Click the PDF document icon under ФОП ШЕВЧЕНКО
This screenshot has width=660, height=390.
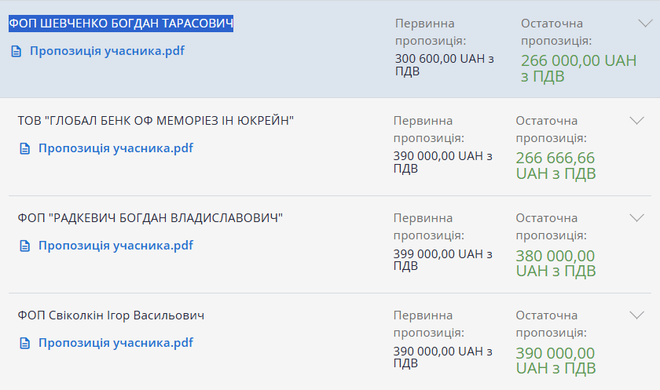point(16,51)
